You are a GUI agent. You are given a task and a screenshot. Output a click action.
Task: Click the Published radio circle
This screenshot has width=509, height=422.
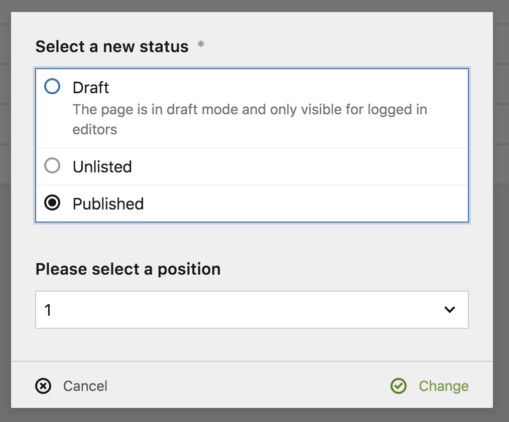(x=52, y=203)
